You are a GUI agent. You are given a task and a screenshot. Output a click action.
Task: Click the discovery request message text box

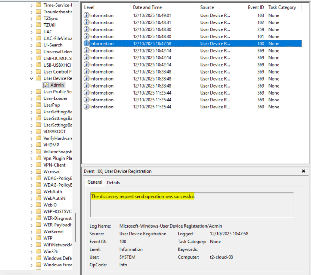pyautogui.click(x=191, y=205)
